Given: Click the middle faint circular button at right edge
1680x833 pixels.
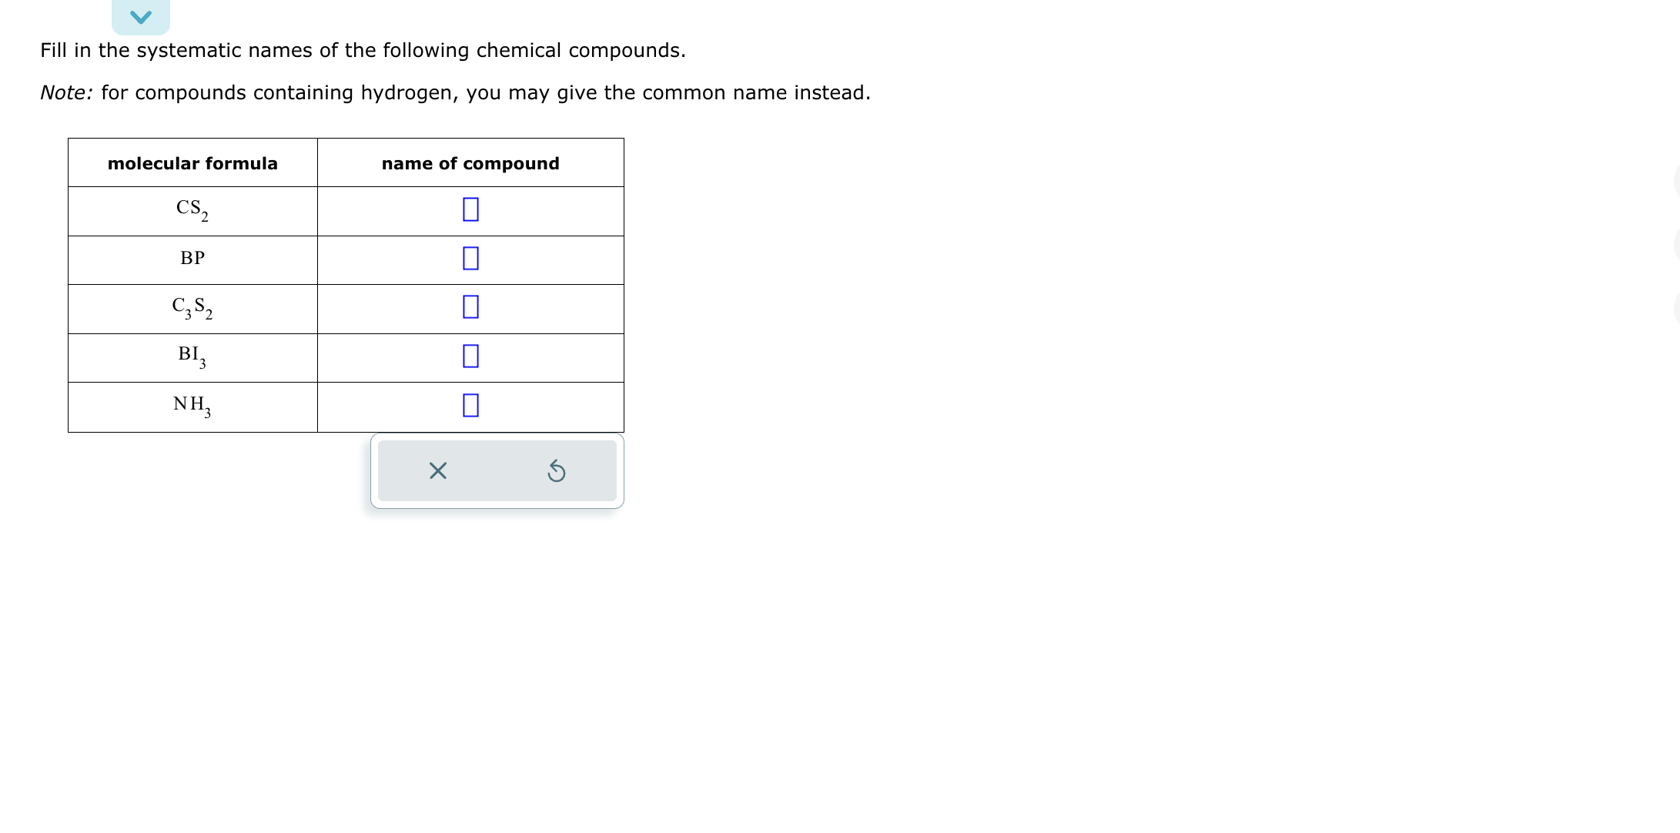Looking at the screenshot, I should [x=1676, y=245].
